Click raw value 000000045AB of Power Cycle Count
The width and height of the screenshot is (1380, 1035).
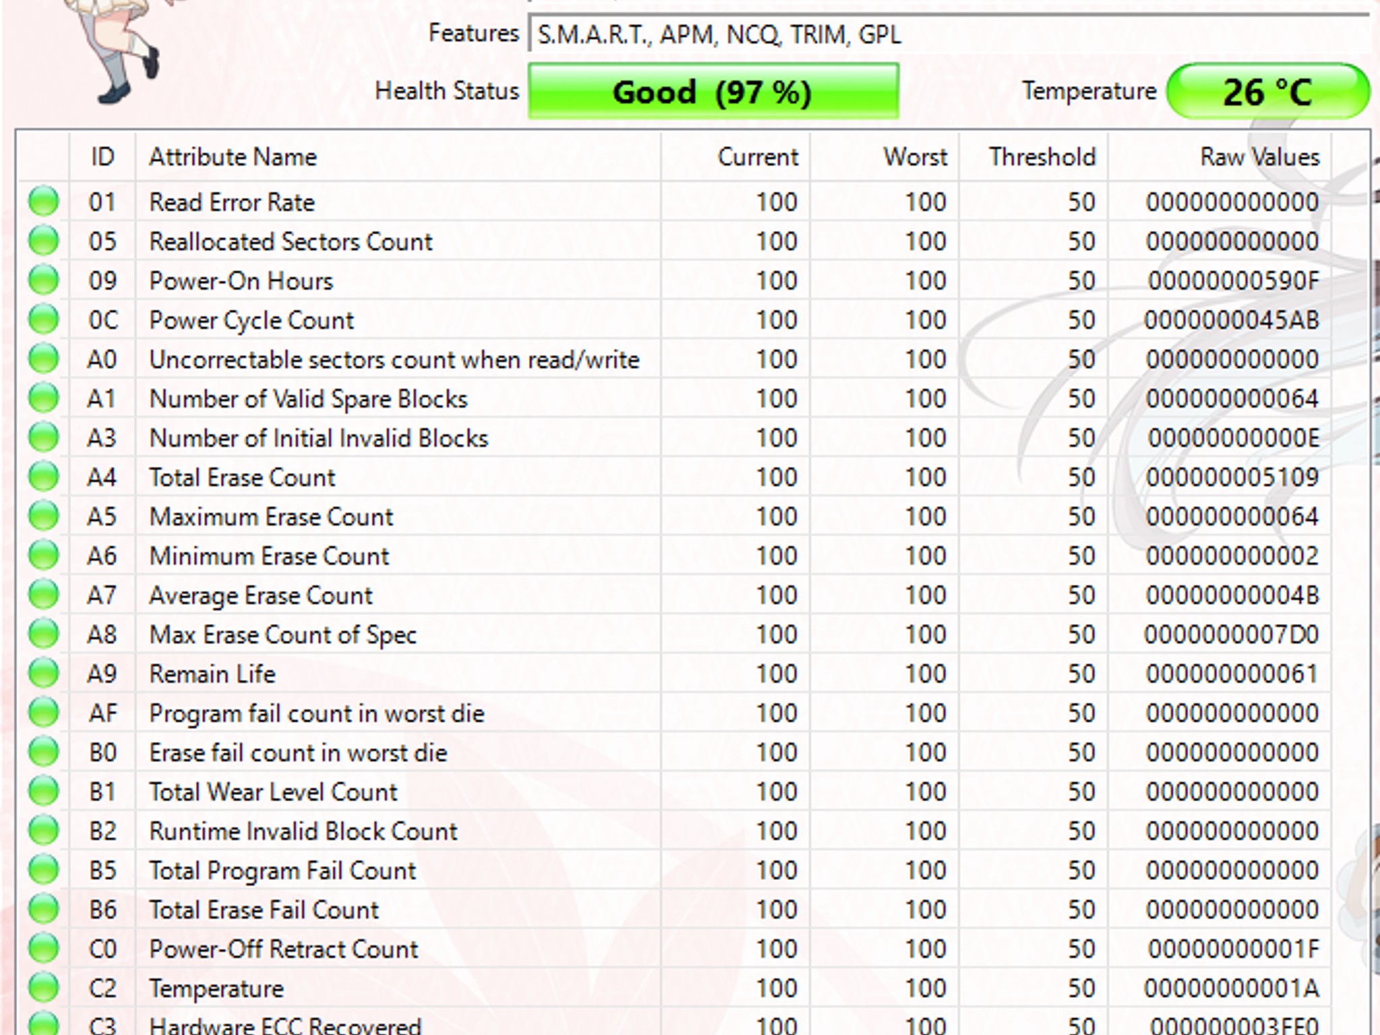[x=1232, y=320]
